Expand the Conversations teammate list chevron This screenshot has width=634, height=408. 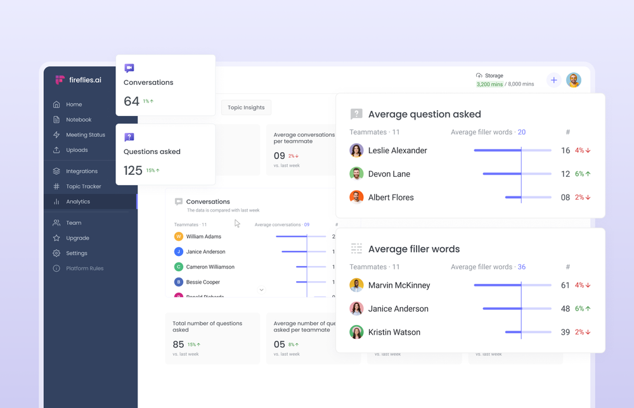pos(261,289)
